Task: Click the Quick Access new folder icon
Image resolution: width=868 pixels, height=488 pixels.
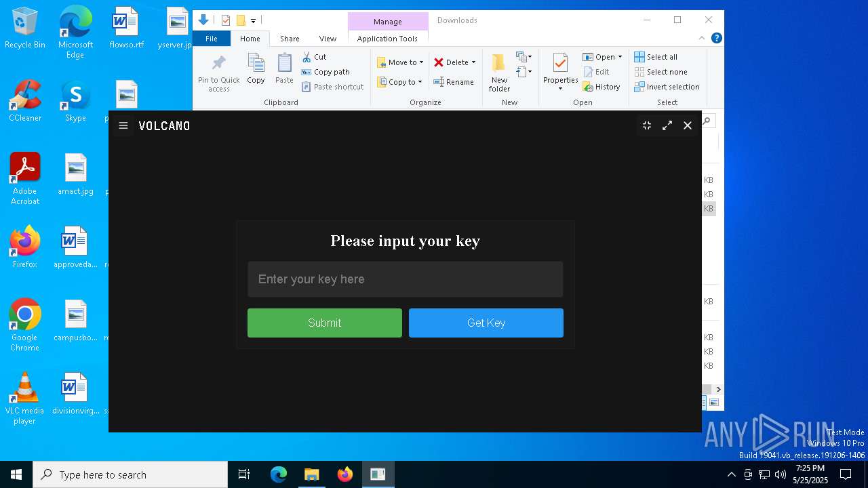Action: tap(241, 20)
